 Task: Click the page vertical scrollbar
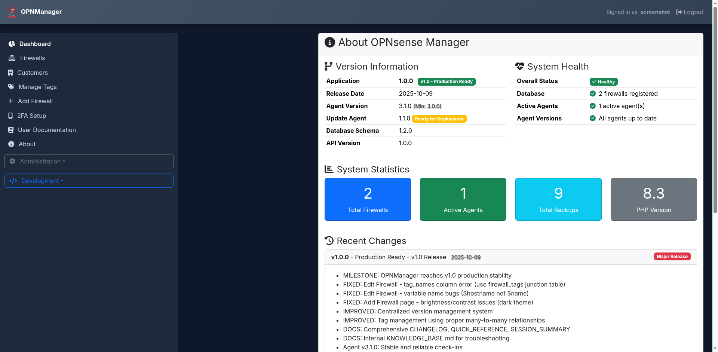715,112
